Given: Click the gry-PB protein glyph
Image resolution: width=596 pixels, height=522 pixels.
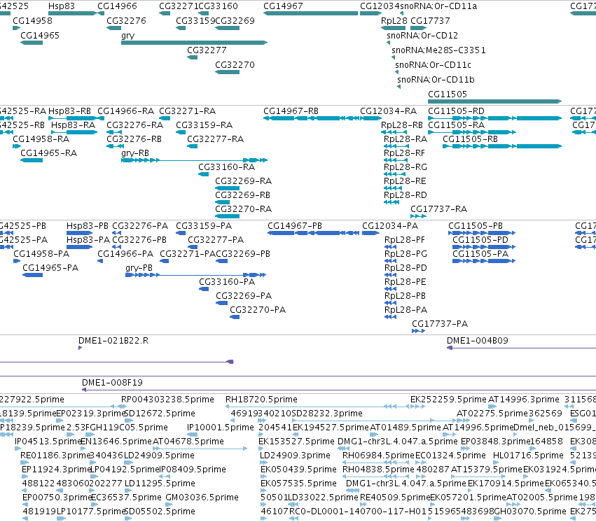Looking at the screenshot, I should point(196,275).
